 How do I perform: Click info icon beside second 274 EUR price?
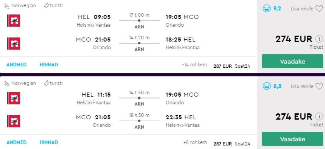pos(319,117)
